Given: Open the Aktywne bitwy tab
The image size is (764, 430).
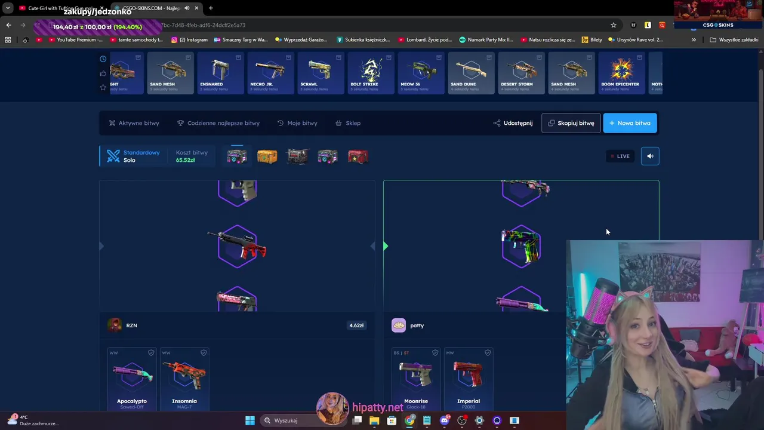Looking at the screenshot, I should pyautogui.click(x=134, y=123).
